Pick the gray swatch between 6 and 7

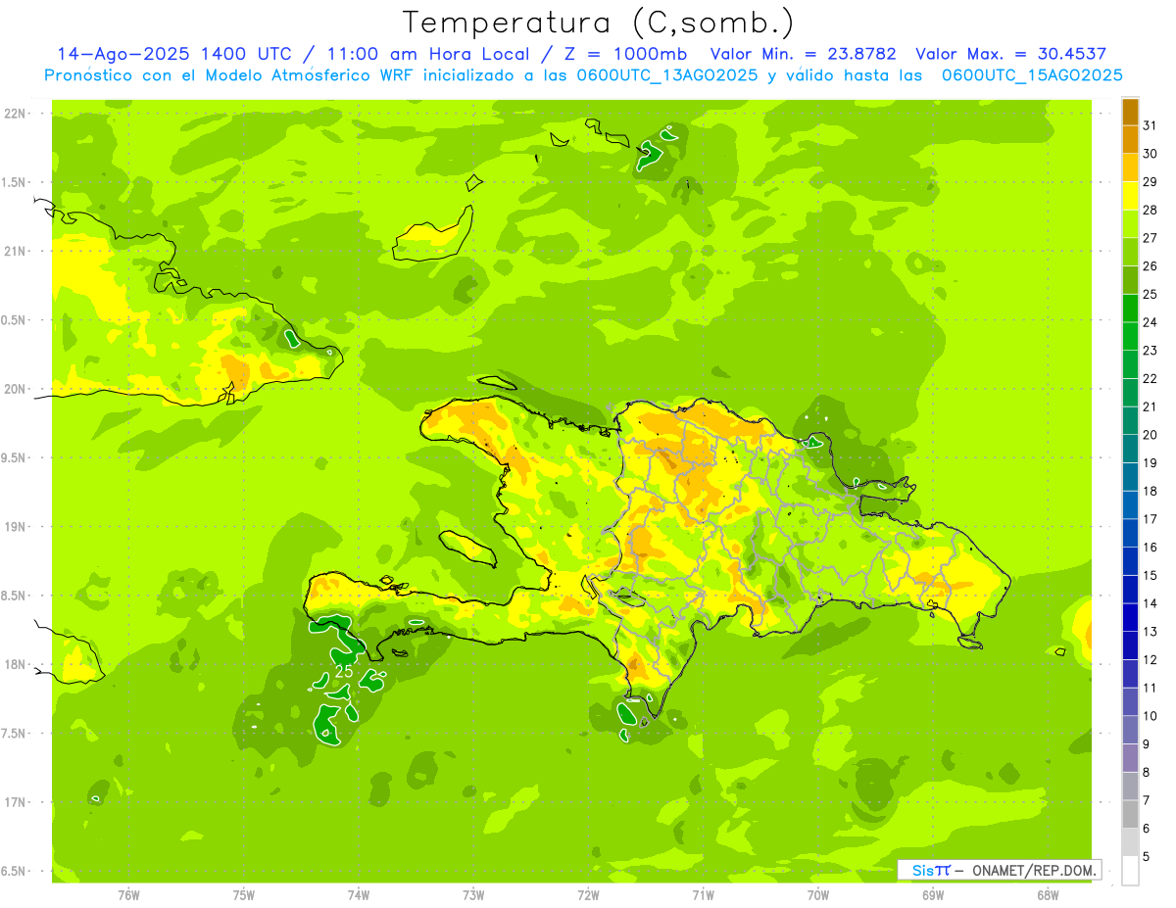1130,815
